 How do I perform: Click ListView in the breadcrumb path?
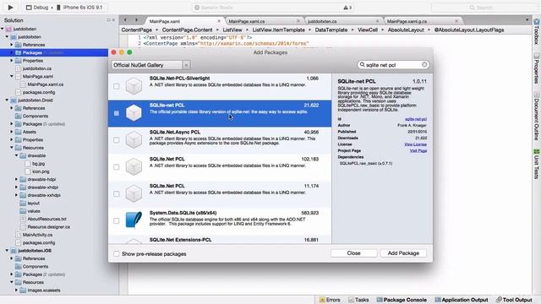click(232, 30)
